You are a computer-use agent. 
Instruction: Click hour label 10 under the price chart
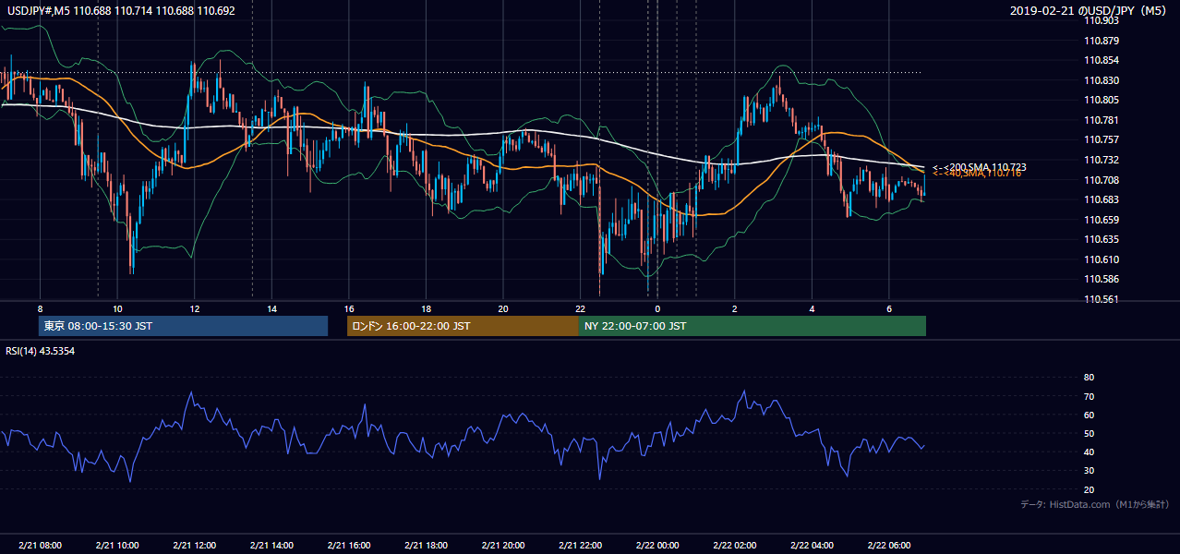pyautogui.click(x=117, y=308)
